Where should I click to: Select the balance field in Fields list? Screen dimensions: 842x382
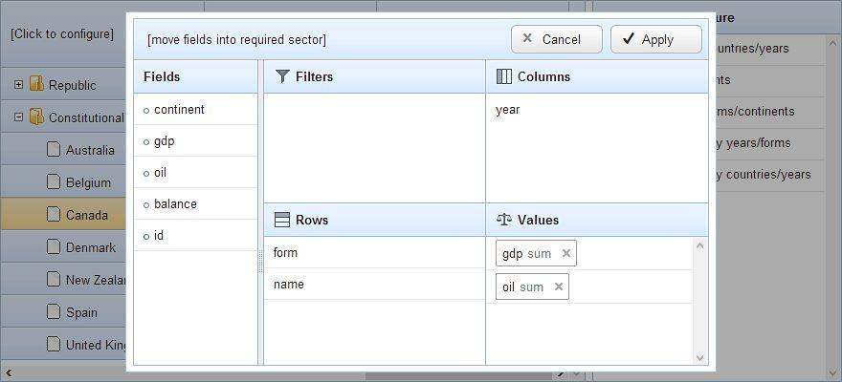pyautogui.click(x=175, y=203)
